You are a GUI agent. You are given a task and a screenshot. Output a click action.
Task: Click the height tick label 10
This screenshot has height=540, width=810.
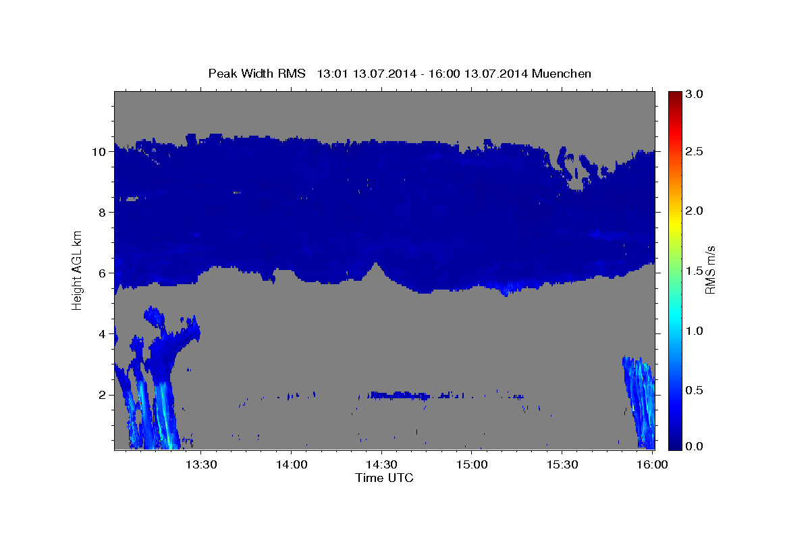99,151
